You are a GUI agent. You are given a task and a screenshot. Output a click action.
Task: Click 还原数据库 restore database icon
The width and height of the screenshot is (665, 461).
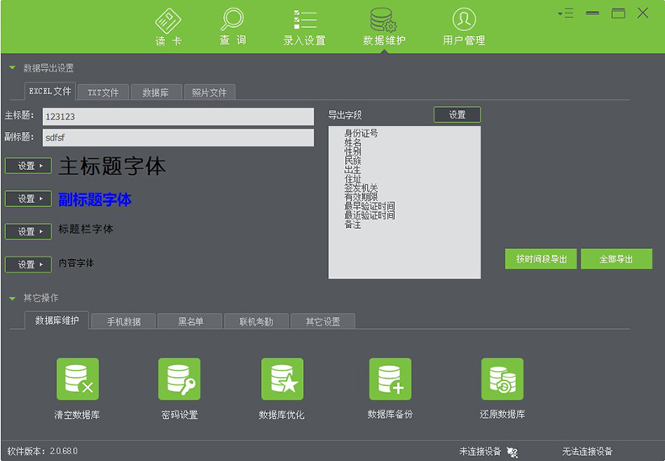[x=503, y=379]
